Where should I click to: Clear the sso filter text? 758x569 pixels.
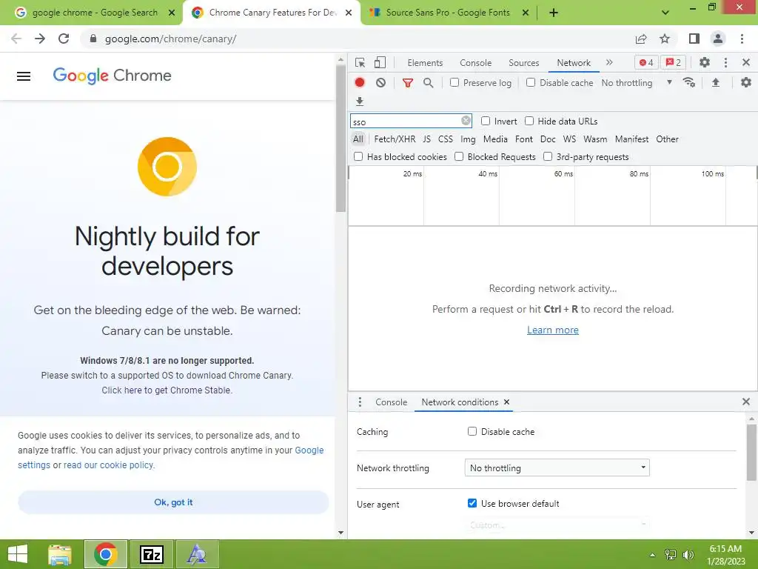(466, 121)
